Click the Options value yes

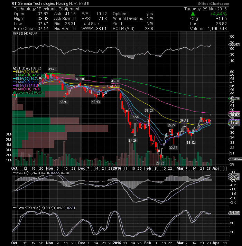tap(150, 14)
